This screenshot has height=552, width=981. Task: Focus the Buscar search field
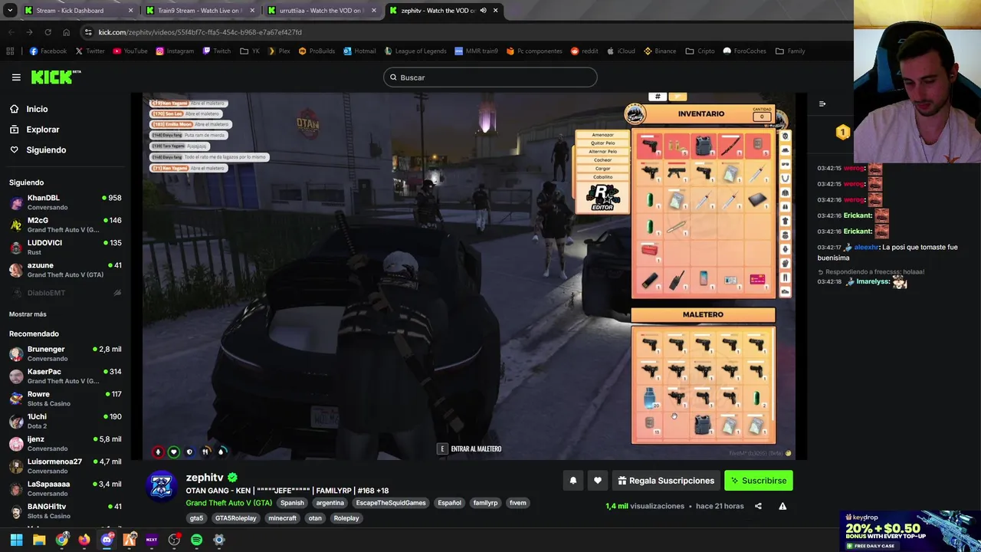[490, 77]
